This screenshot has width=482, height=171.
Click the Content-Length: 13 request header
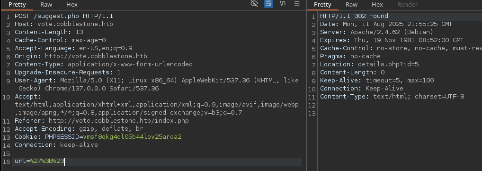click(x=49, y=32)
